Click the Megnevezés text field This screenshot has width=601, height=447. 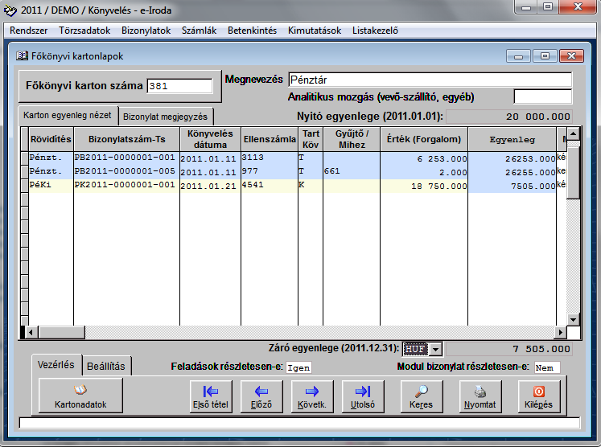(430, 80)
